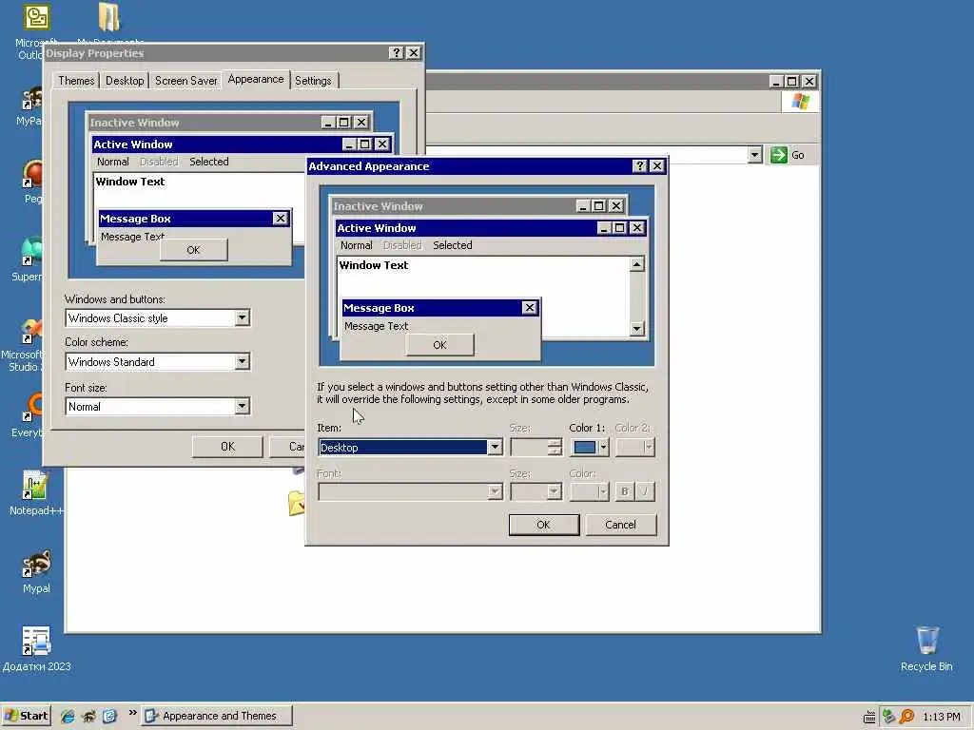Launch Internet Explorer from quick launch
The image size is (974, 730).
pyautogui.click(x=68, y=716)
